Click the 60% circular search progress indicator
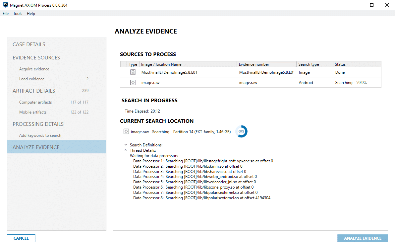 click(x=241, y=131)
